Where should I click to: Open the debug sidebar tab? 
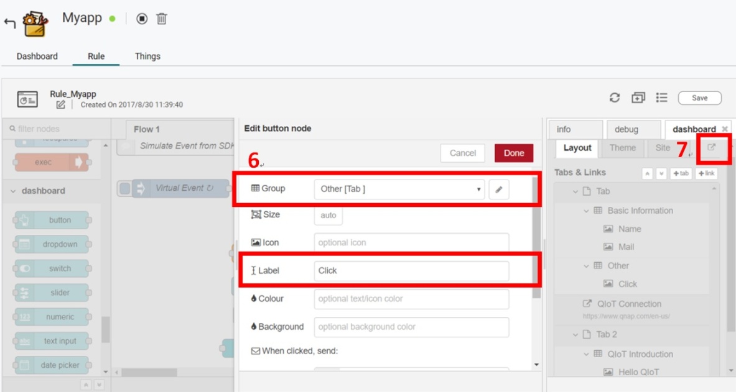point(626,129)
